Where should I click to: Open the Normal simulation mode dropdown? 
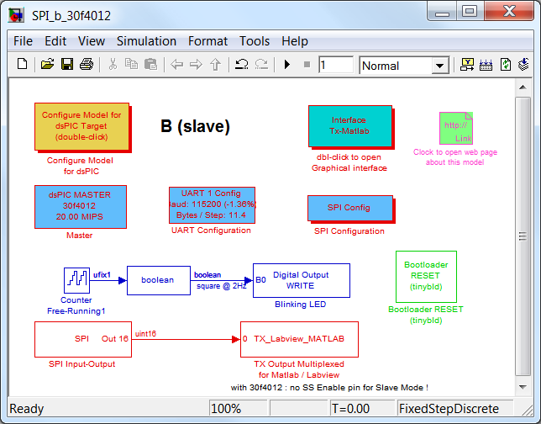coord(439,66)
